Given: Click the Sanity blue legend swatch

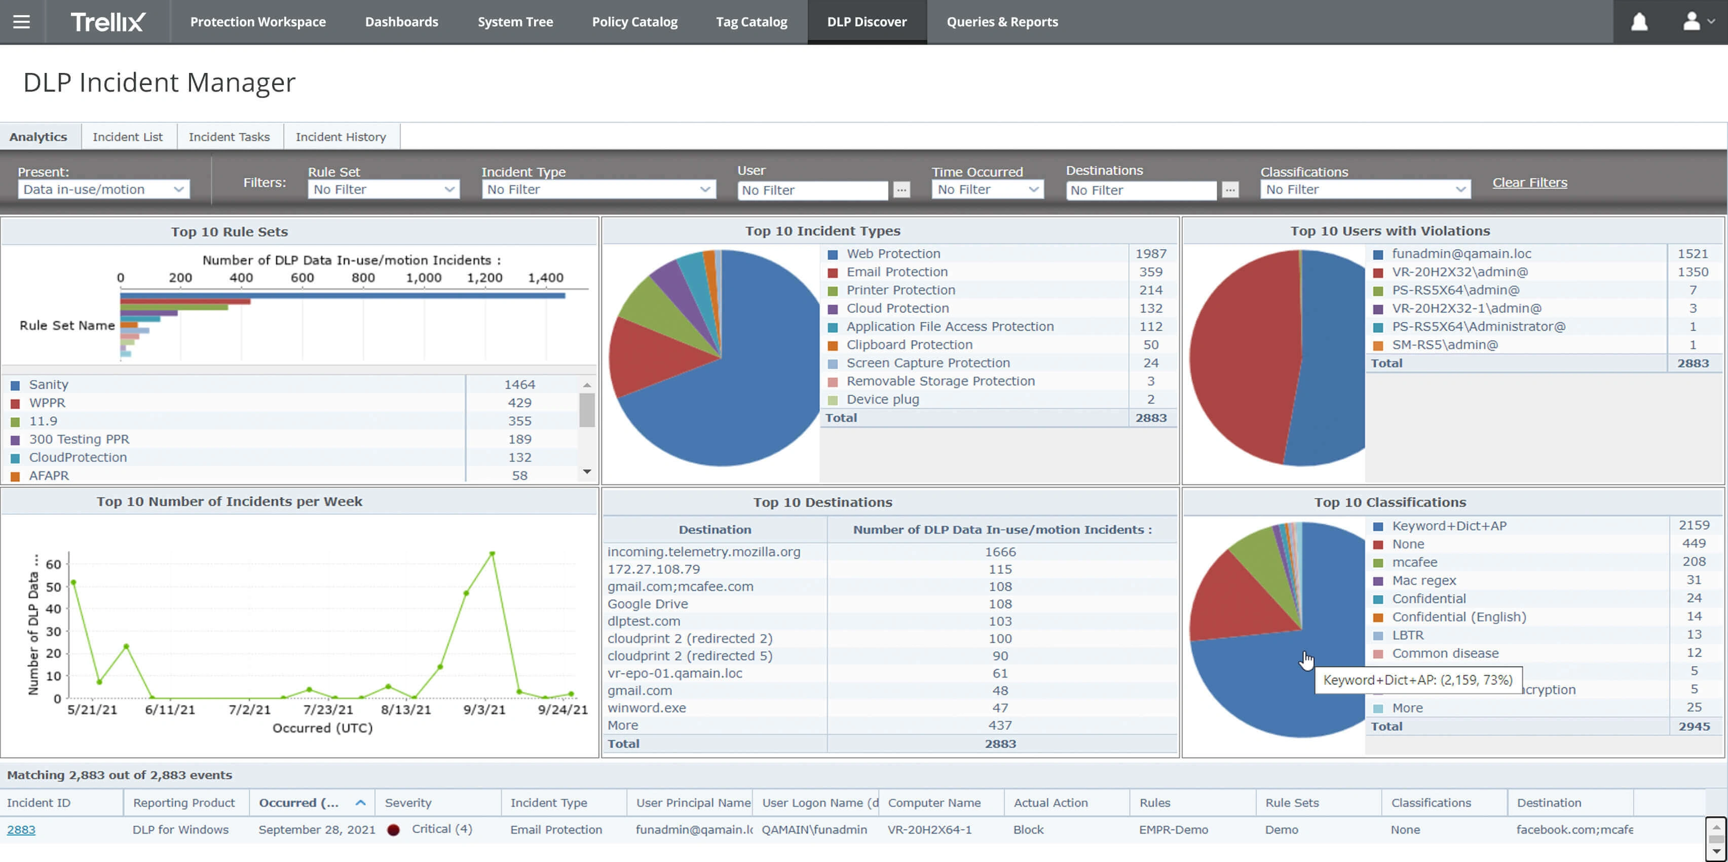Looking at the screenshot, I should click(x=15, y=385).
